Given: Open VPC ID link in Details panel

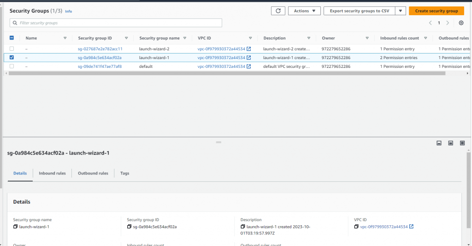Looking at the screenshot, I should (384, 227).
